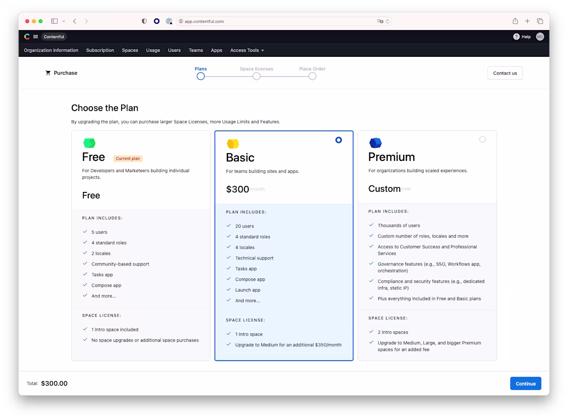The height and width of the screenshot is (420, 568).
Task: Click the blue circle extension icon
Action: [157, 21]
